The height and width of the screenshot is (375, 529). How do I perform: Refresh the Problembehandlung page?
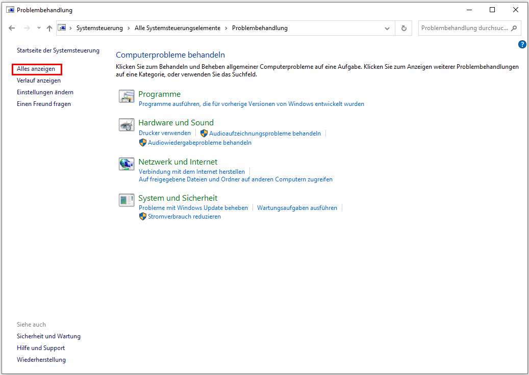[404, 29]
